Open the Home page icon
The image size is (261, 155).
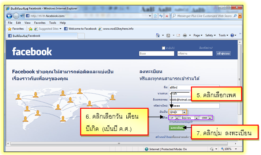click(158, 35)
